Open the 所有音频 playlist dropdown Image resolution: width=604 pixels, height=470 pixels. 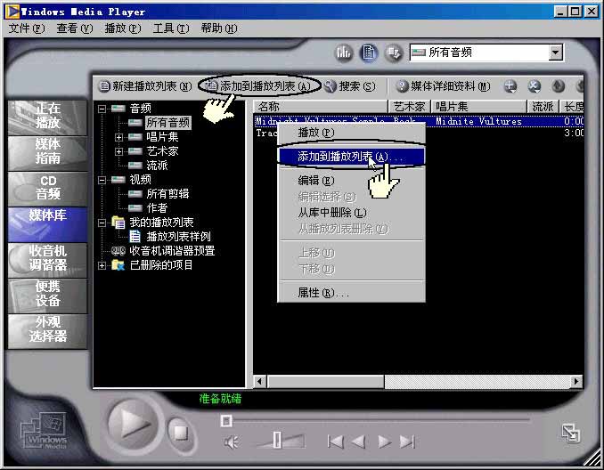[556, 53]
